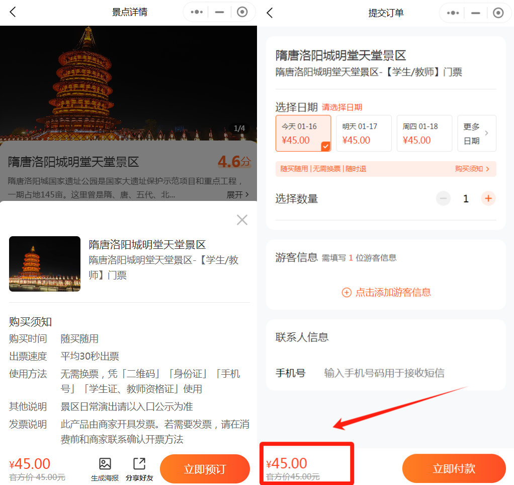Screen dimensions: 514x485
Task: Minimize the 景点详情 mini program
Action: coord(219,12)
